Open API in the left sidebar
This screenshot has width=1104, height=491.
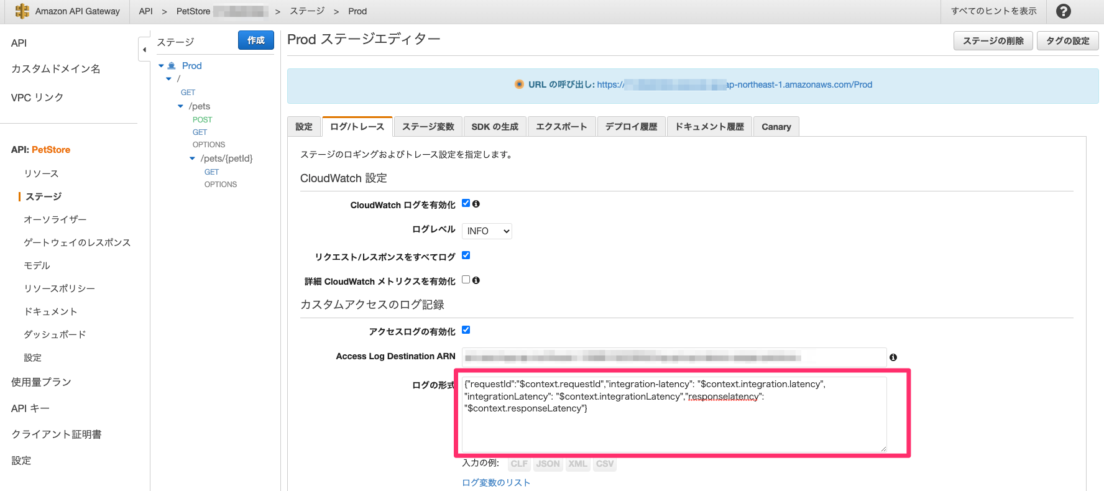(19, 43)
